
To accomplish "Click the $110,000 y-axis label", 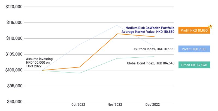I will (x=14, y=38).
